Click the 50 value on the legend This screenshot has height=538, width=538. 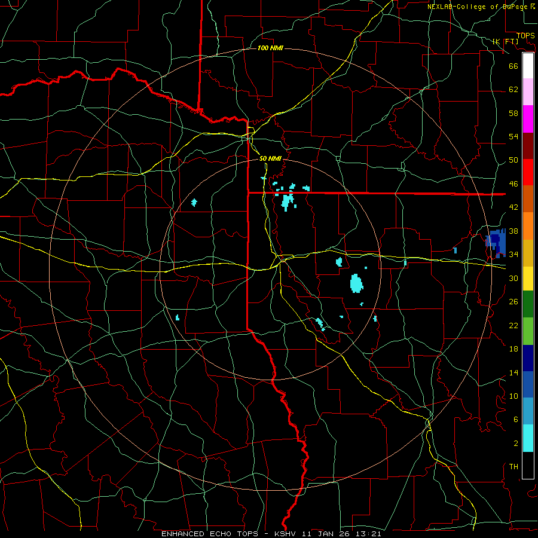click(x=513, y=160)
